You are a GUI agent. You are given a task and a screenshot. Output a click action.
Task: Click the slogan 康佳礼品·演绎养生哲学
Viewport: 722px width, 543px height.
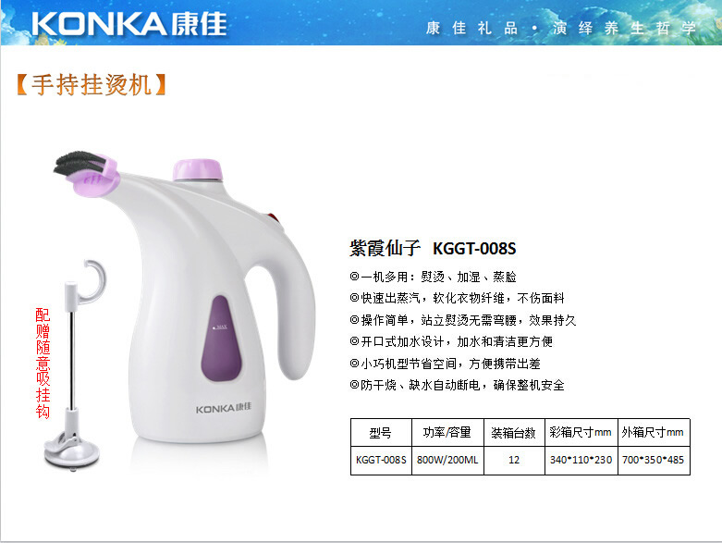point(561,29)
